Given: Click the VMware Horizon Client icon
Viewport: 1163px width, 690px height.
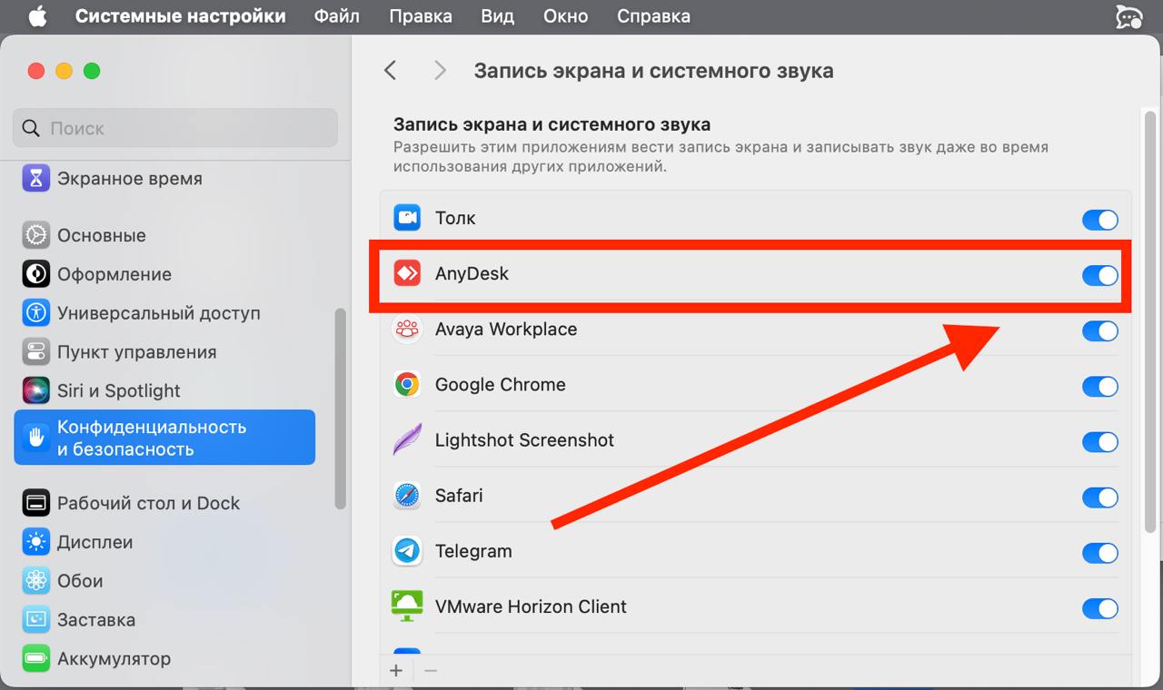Looking at the screenshot, I should point(407,606).
